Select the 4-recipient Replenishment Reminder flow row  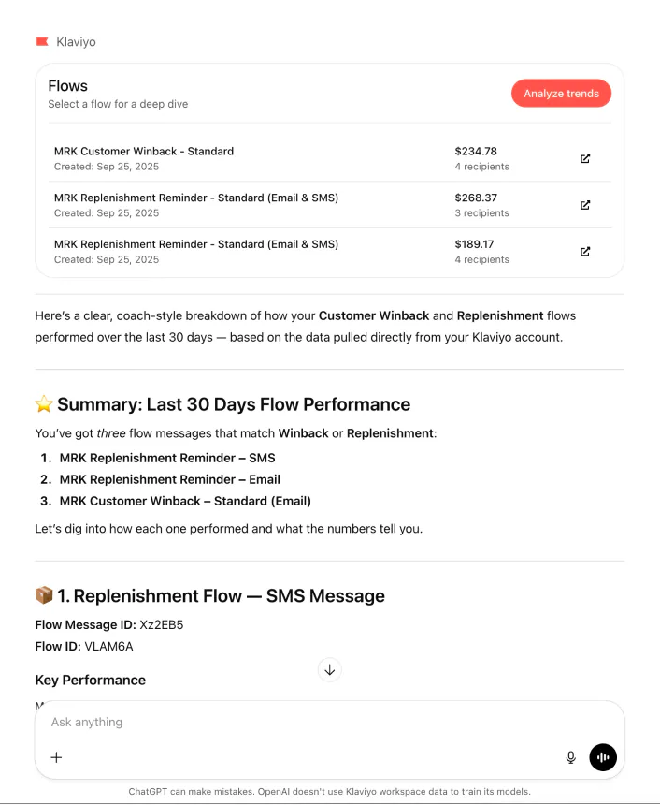[x=280, y=251]
